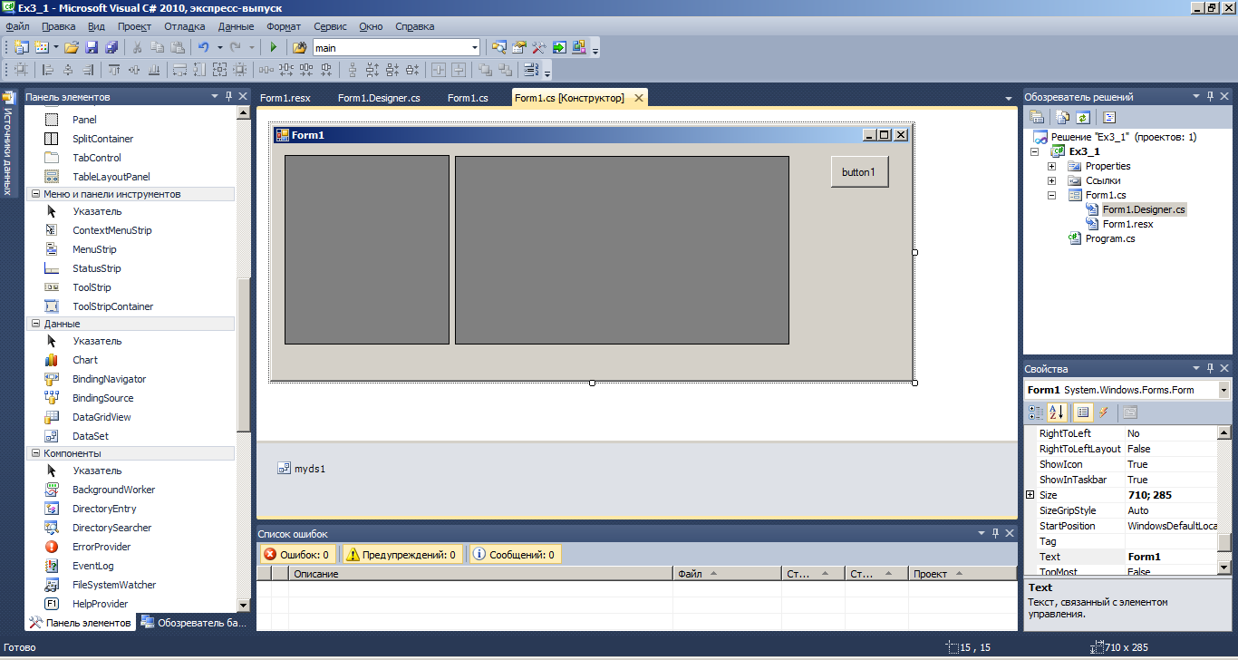Collapse the Меню и панели инструментов toolbox group

tap(35, 194)
